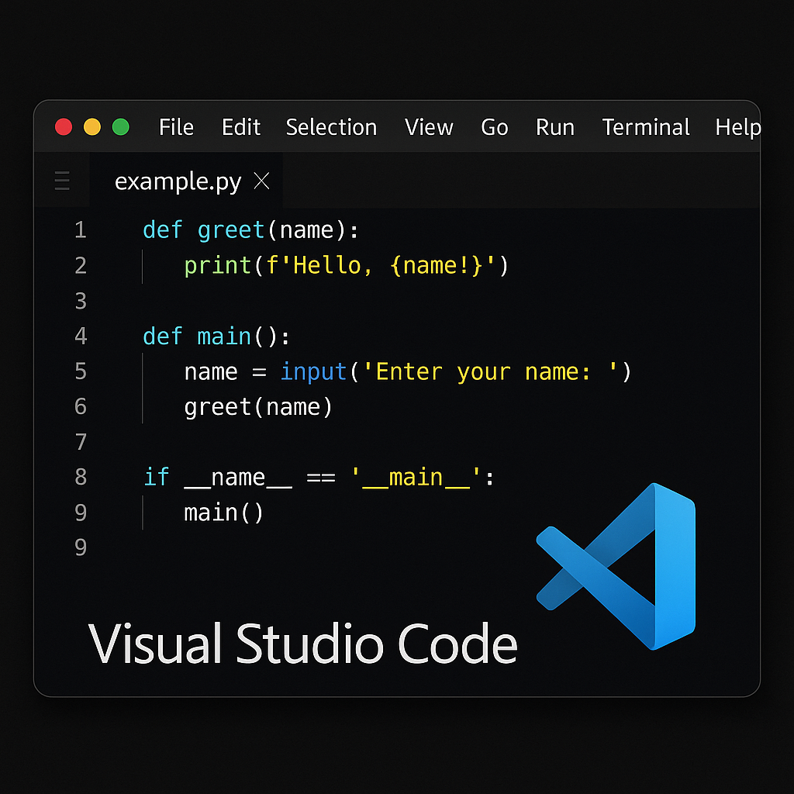
Task: Open the File menu
Action: [176, 127]
